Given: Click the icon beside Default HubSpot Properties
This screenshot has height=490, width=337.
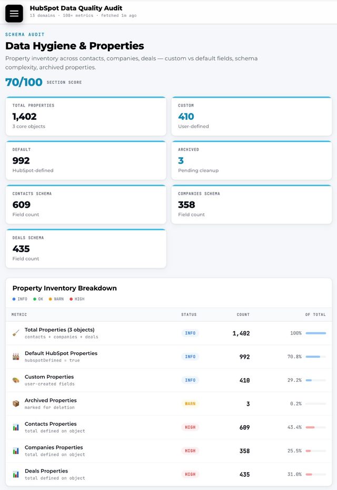Looking at the screenshot, I should tap(16, 357).
